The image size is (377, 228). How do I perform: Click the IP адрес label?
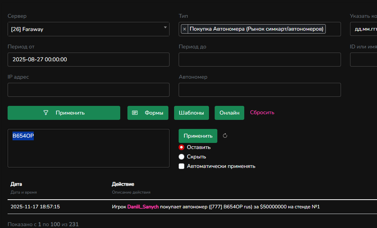[x=18, y=77]
